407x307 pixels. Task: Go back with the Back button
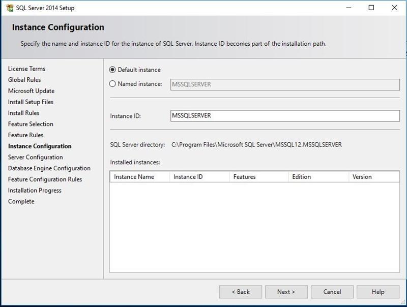tap(241, 292)
